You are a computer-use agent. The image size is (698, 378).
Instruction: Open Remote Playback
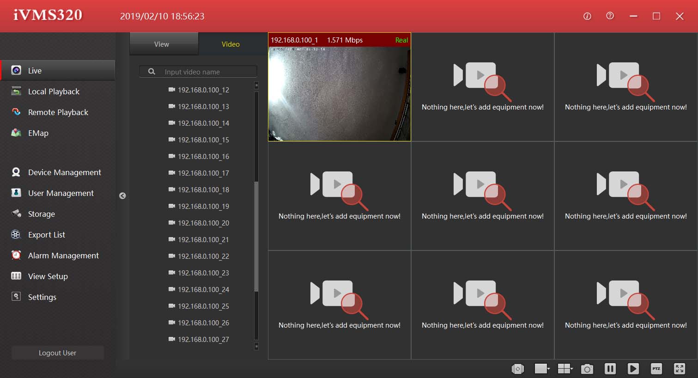(58, 112)
